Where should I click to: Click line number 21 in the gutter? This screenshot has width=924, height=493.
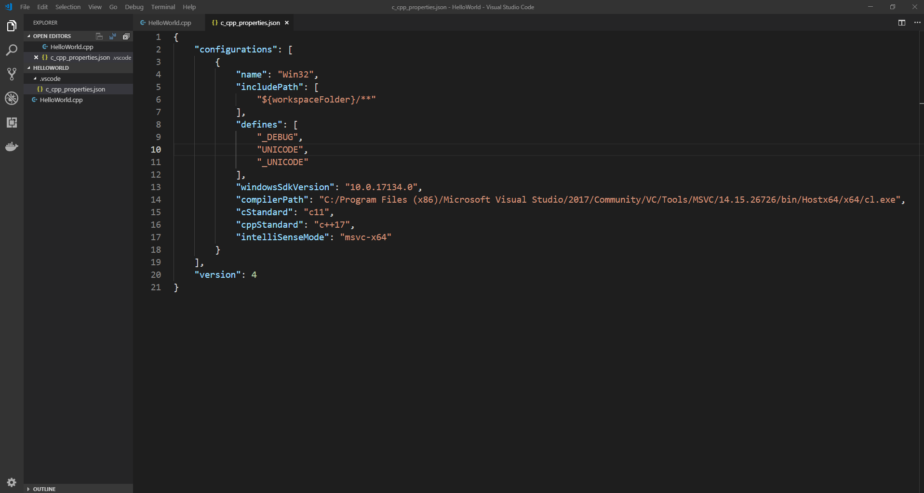tap(156, 287)
